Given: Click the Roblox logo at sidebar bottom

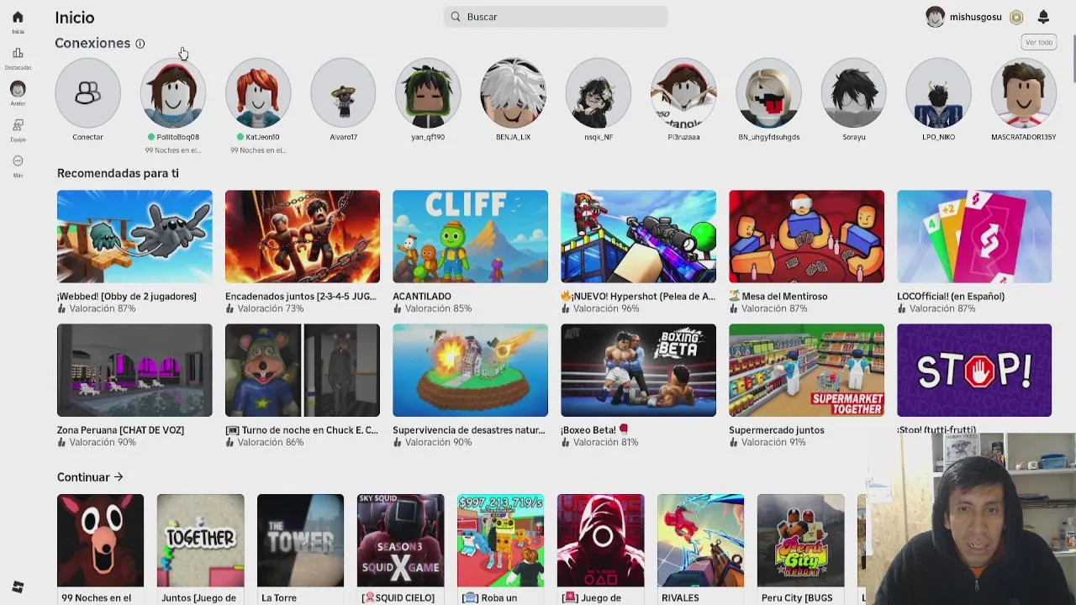Looking at the screenshot, I should [x=18, y=587].
